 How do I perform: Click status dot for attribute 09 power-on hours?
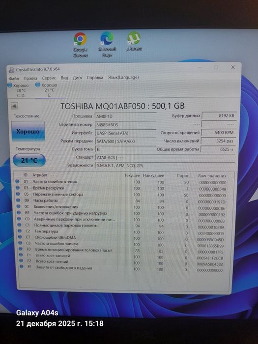18,201
